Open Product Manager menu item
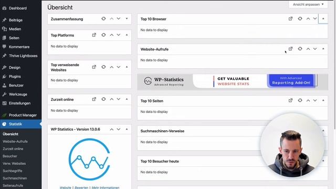 21,115
